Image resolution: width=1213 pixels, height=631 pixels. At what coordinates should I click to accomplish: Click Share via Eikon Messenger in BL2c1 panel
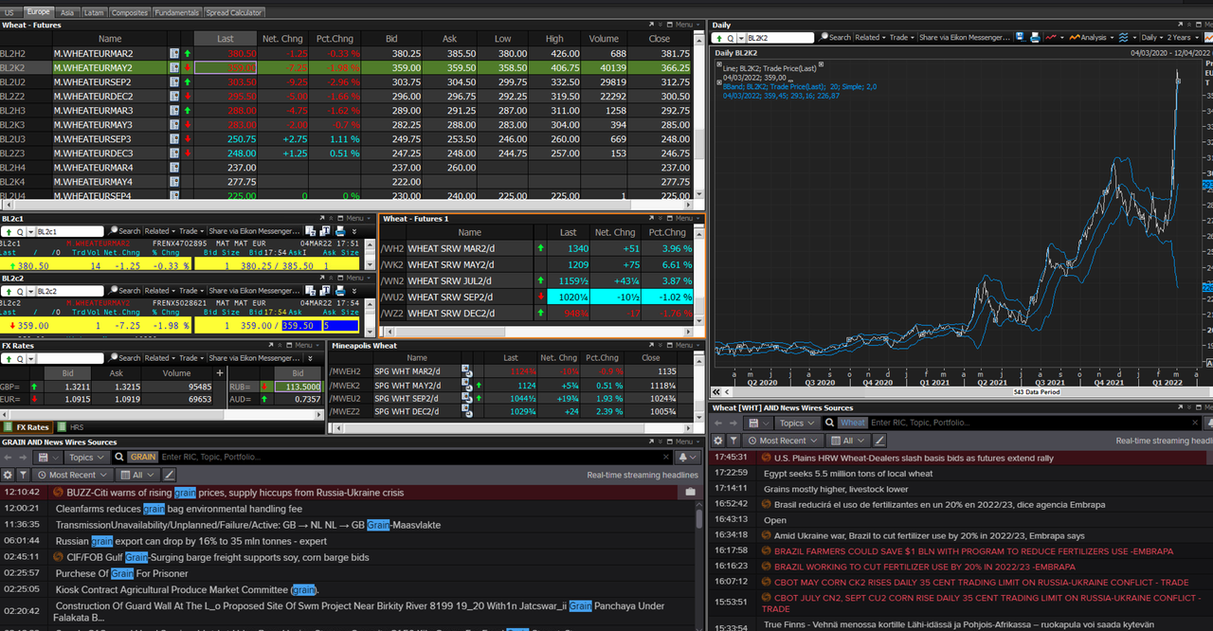254,231
